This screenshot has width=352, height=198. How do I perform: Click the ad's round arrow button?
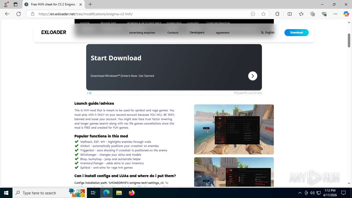tap(253, 76)
